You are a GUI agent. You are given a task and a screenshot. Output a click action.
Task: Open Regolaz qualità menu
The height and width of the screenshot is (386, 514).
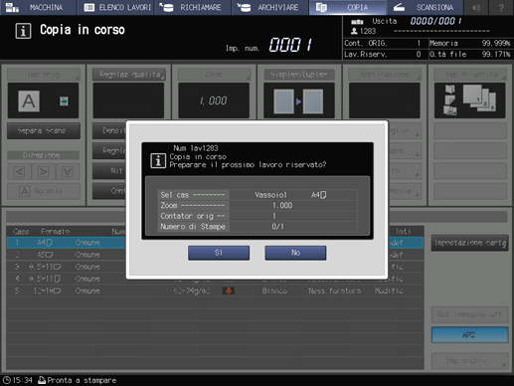click(x=129, y=75)
